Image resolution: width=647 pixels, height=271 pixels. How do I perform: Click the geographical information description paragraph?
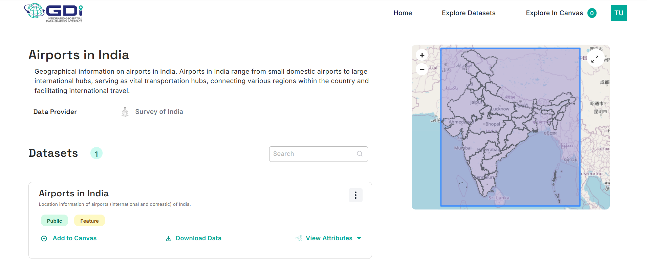pyautogui.click(x=202, y=81)
